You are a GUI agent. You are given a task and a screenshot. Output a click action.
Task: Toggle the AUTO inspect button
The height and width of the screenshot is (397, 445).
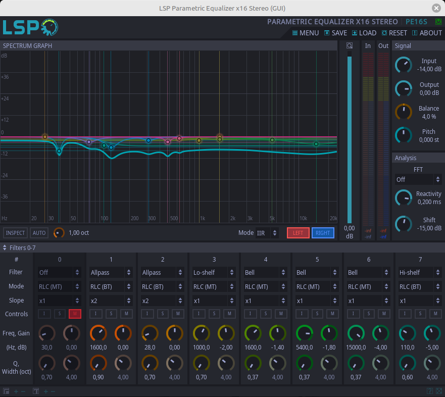point(39,233)
